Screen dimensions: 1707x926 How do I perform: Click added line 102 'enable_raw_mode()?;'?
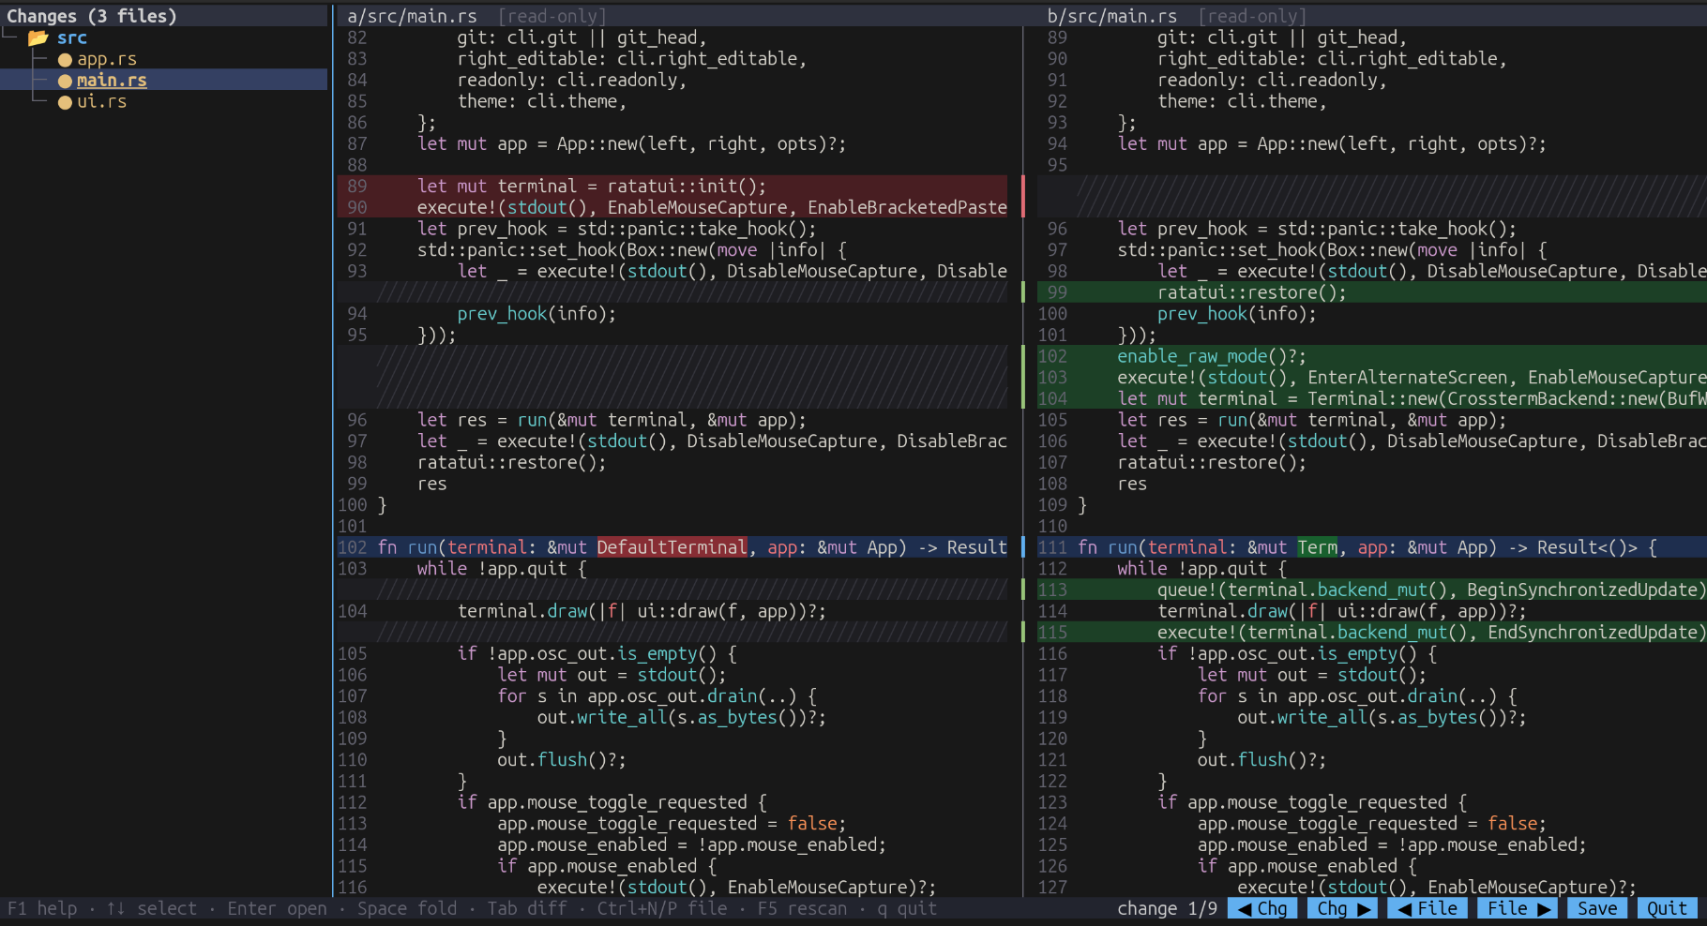click(1372, 356)
